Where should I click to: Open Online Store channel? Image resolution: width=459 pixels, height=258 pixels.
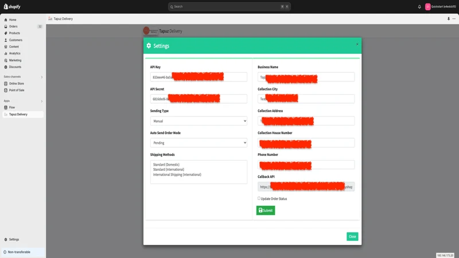pyautogui.click(x=17, y=84)
